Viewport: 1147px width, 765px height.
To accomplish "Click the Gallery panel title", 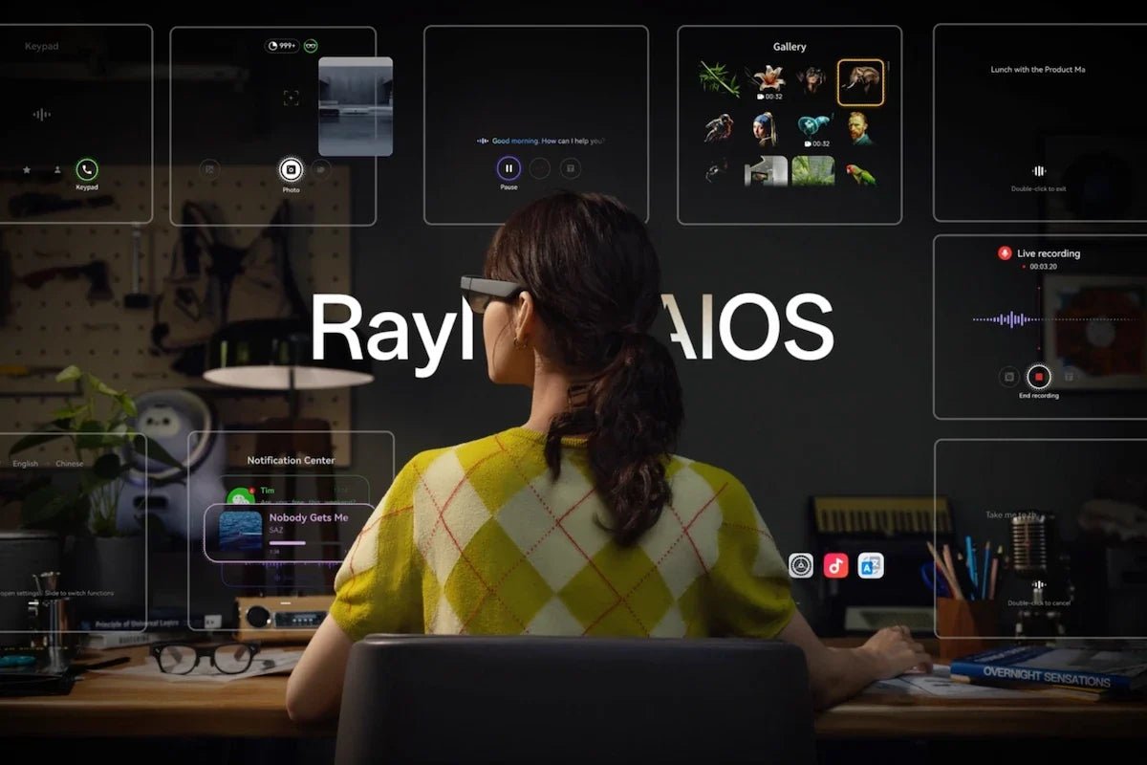I will pyautogui.click(x=790, y=47).
